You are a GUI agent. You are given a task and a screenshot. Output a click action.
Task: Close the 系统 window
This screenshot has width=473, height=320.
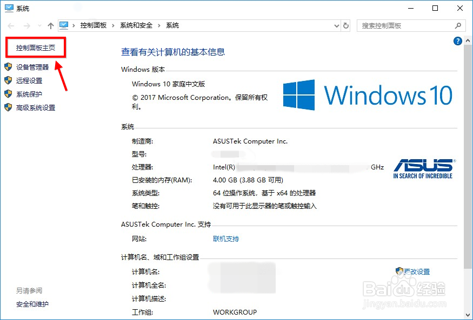point(459,9)
